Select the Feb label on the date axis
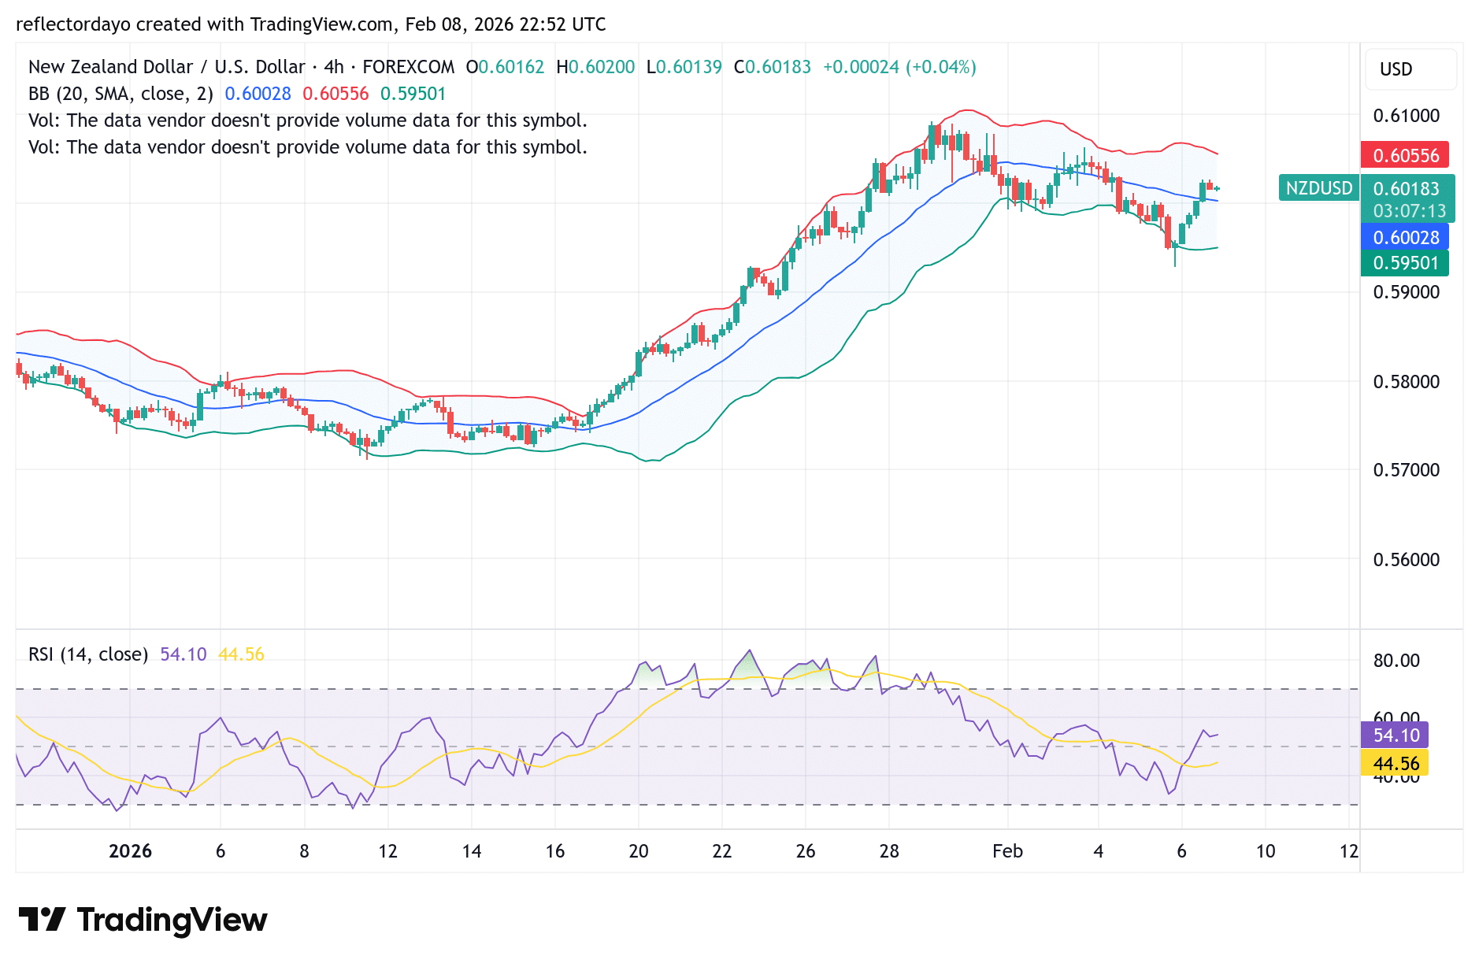1479x967 pixels. tap(1008, 851)
